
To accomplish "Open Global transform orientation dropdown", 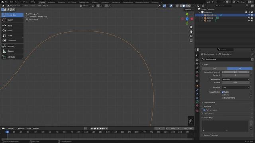I will (85, 6).
